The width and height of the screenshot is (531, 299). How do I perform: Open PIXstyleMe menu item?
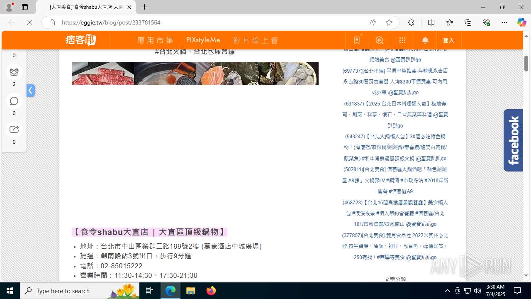(x=203, y=40)
